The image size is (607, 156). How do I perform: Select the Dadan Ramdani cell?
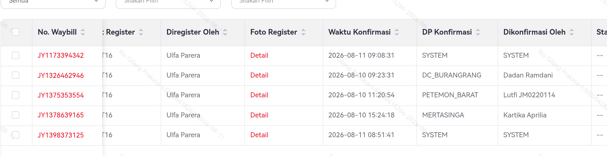(x=528, y=75)
